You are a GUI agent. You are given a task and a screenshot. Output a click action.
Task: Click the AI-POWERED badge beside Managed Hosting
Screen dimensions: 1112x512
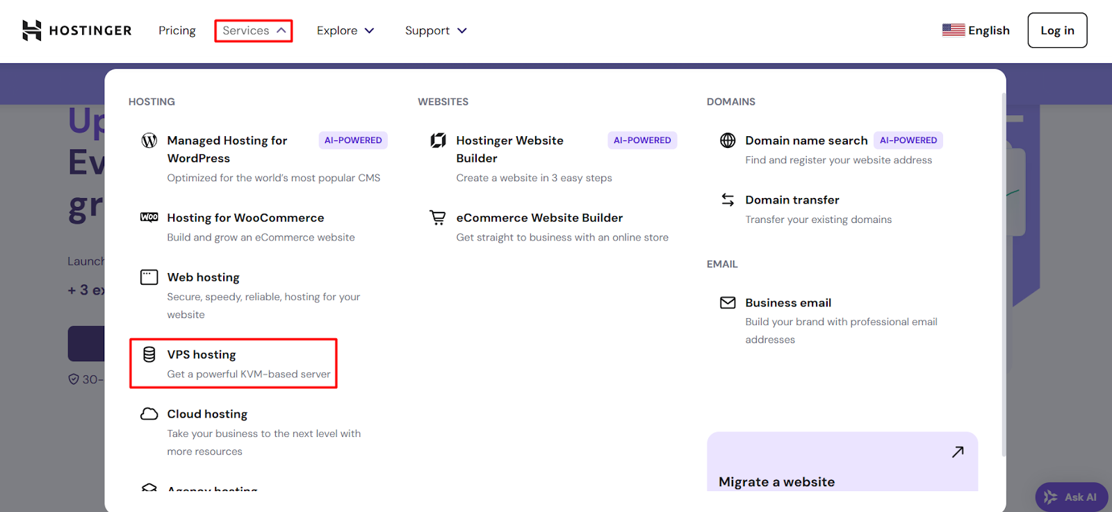353,140
